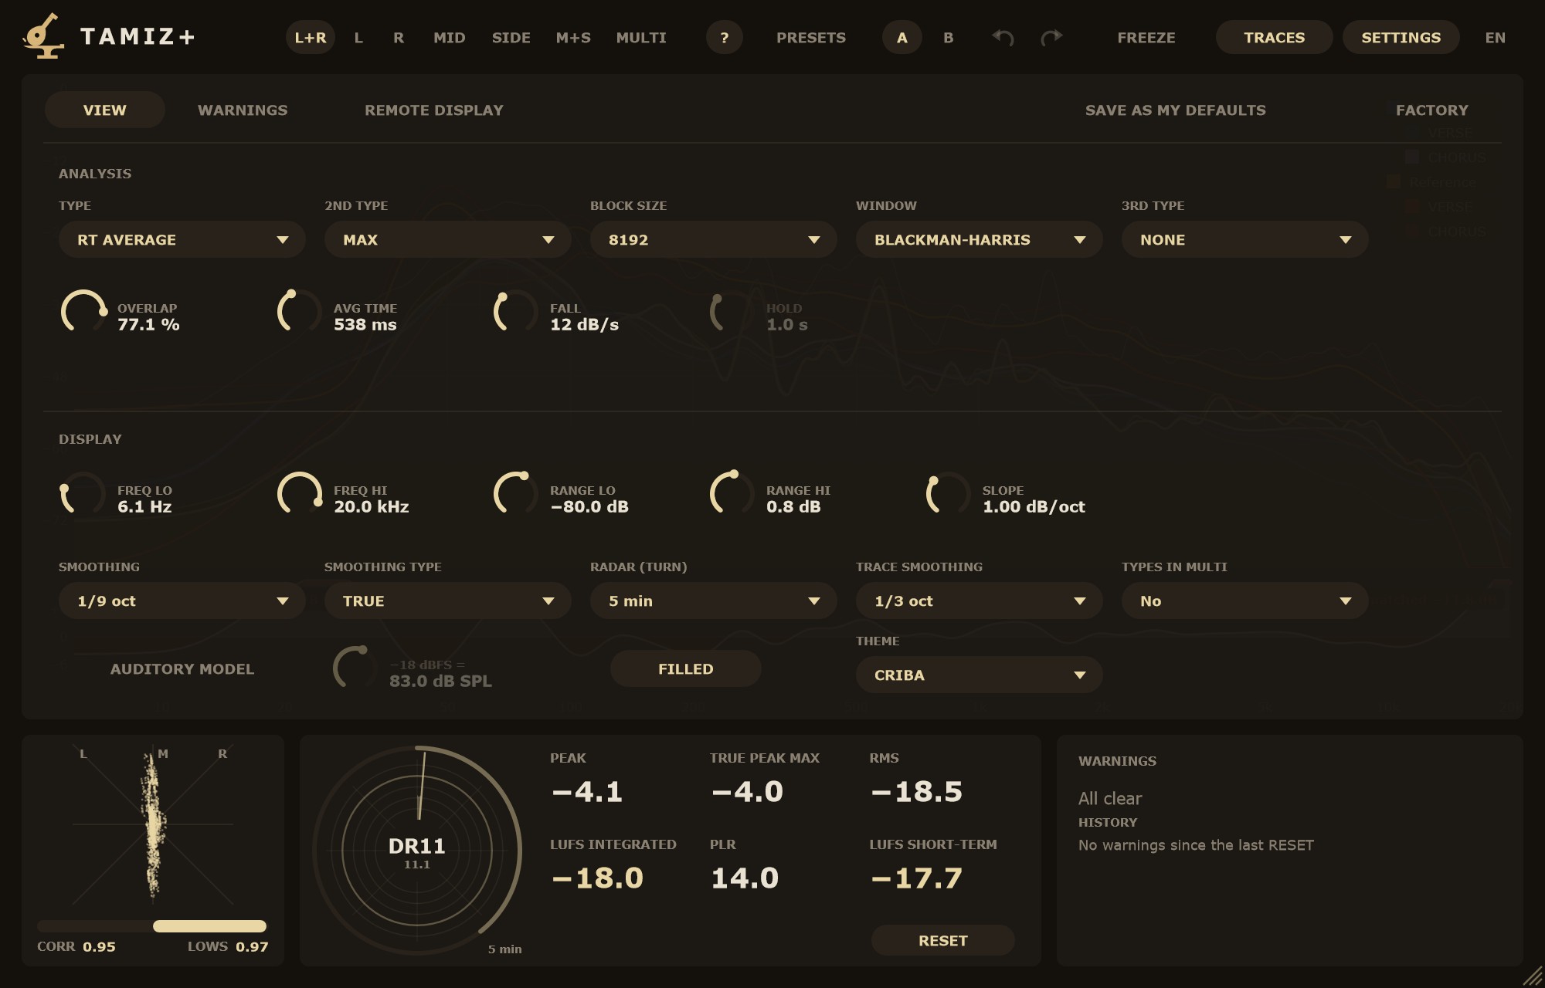1545x988 pixels.
Task: Open the Block Size dropdown 8192
Action: pyautogui.click(x=714, y=239)
